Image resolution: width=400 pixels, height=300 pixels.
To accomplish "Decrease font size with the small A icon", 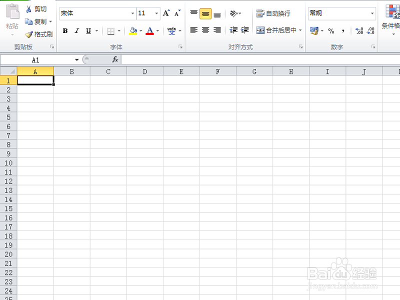I will pos(177,13).
